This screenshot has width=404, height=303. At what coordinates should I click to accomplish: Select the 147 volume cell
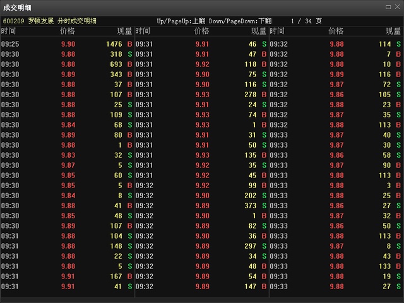coord(251,287)
